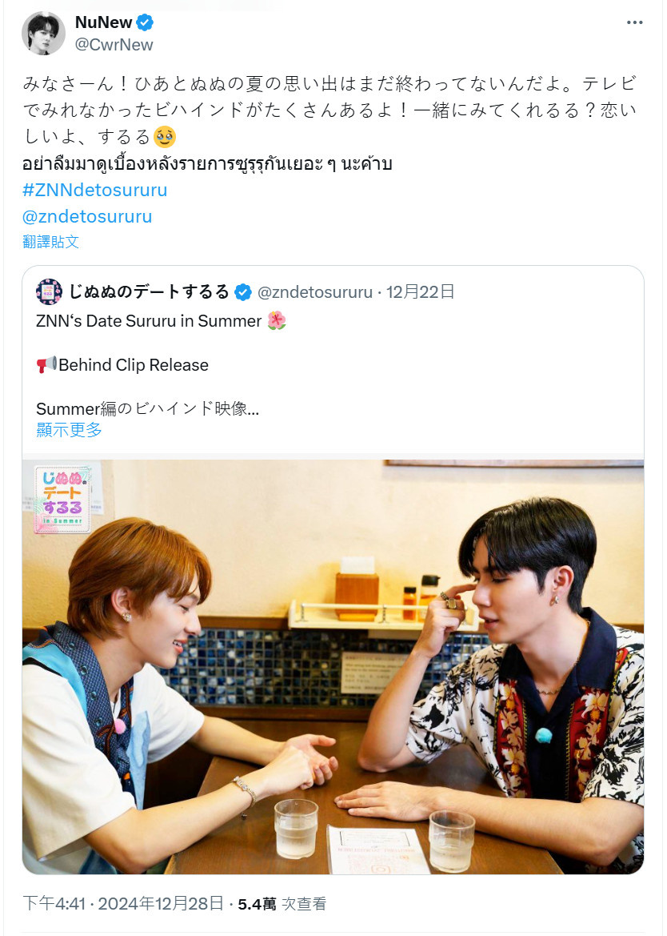Click 翻譯貼文 to translate the post
Viewport: 667px width, 936px height.
click(50, 241)
